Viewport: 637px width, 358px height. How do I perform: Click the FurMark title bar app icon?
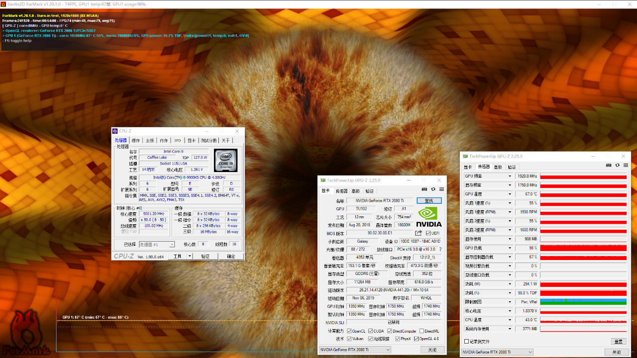point(3,4)
